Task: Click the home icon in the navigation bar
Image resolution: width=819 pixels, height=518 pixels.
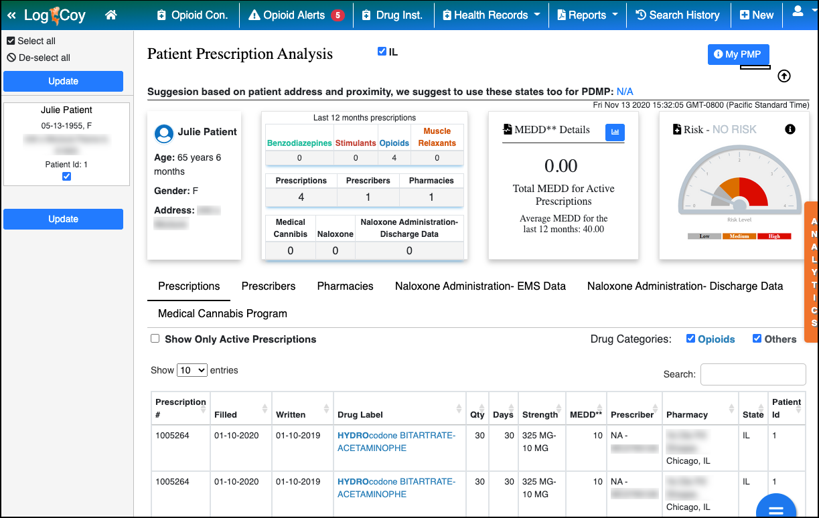Action: [111, 13]
